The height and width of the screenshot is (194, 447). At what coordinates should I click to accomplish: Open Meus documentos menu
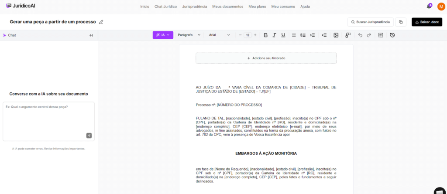[228, 7]
